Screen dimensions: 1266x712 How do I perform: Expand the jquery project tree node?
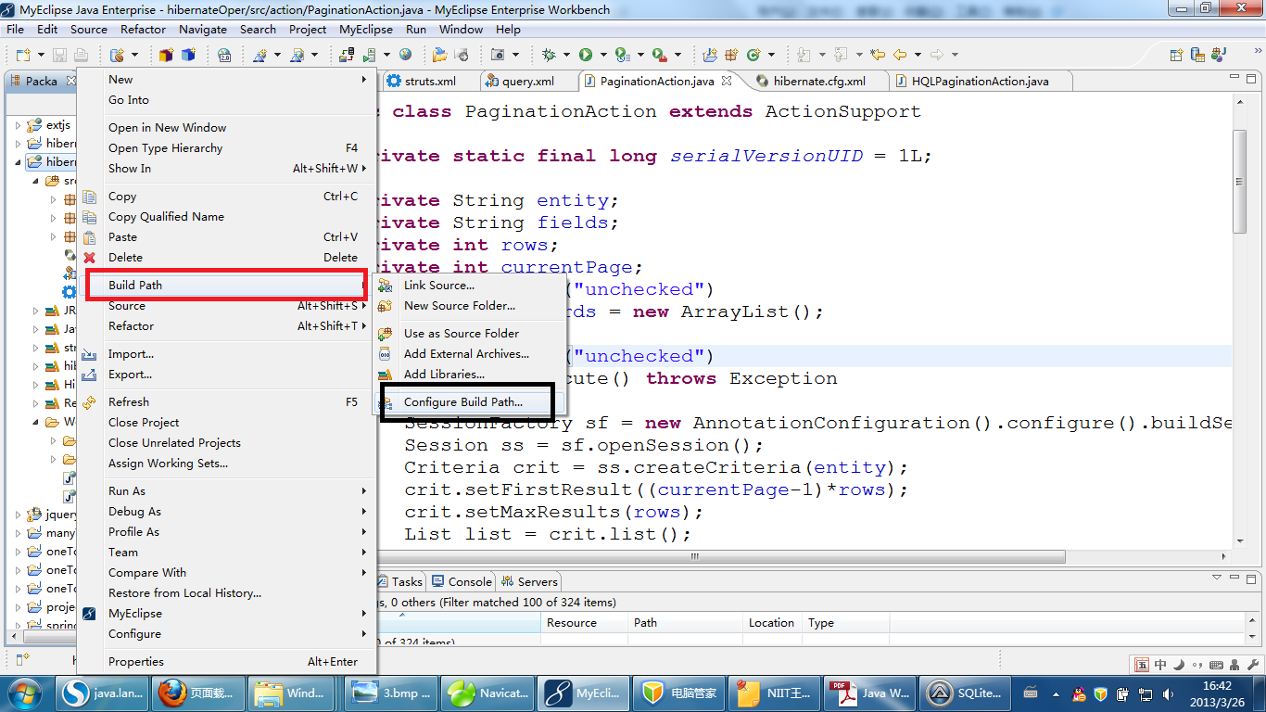click(18, 514)
